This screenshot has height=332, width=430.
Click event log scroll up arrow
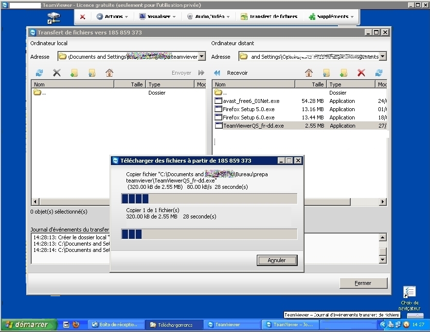pos(382,237)
